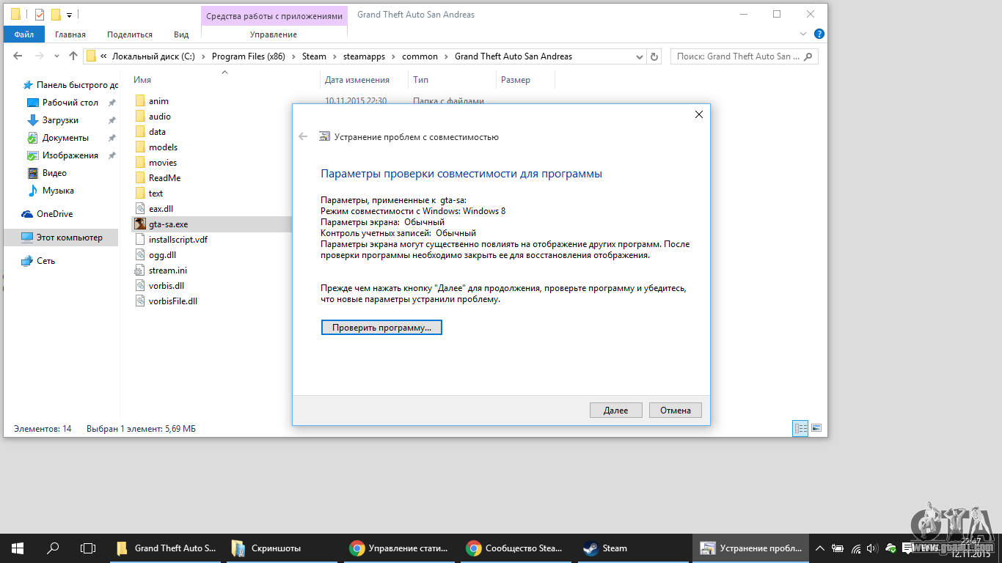Go up one folder level arrow

click(73, 56)
